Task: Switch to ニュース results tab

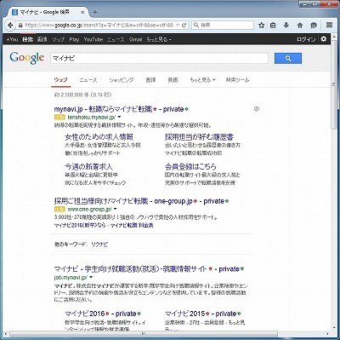Action: click(x=88, y=80)
